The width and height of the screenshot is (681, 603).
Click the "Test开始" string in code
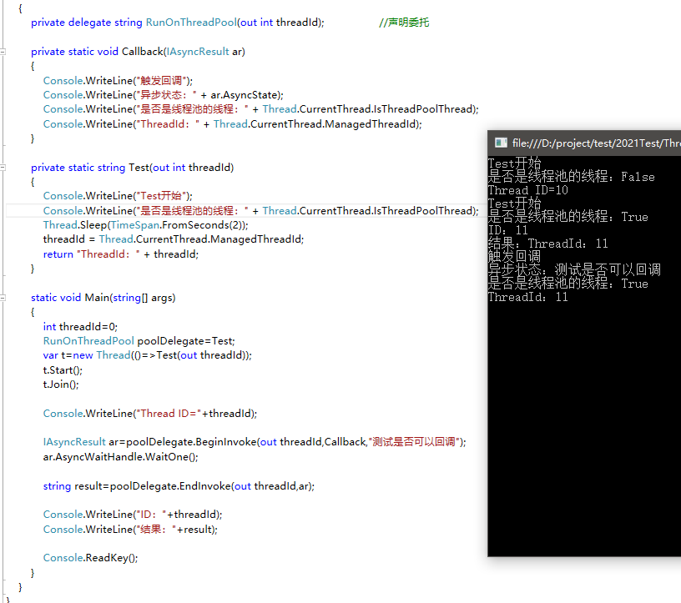(x=162, y=196)
